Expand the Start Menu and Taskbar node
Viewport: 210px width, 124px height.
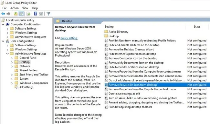12,75
